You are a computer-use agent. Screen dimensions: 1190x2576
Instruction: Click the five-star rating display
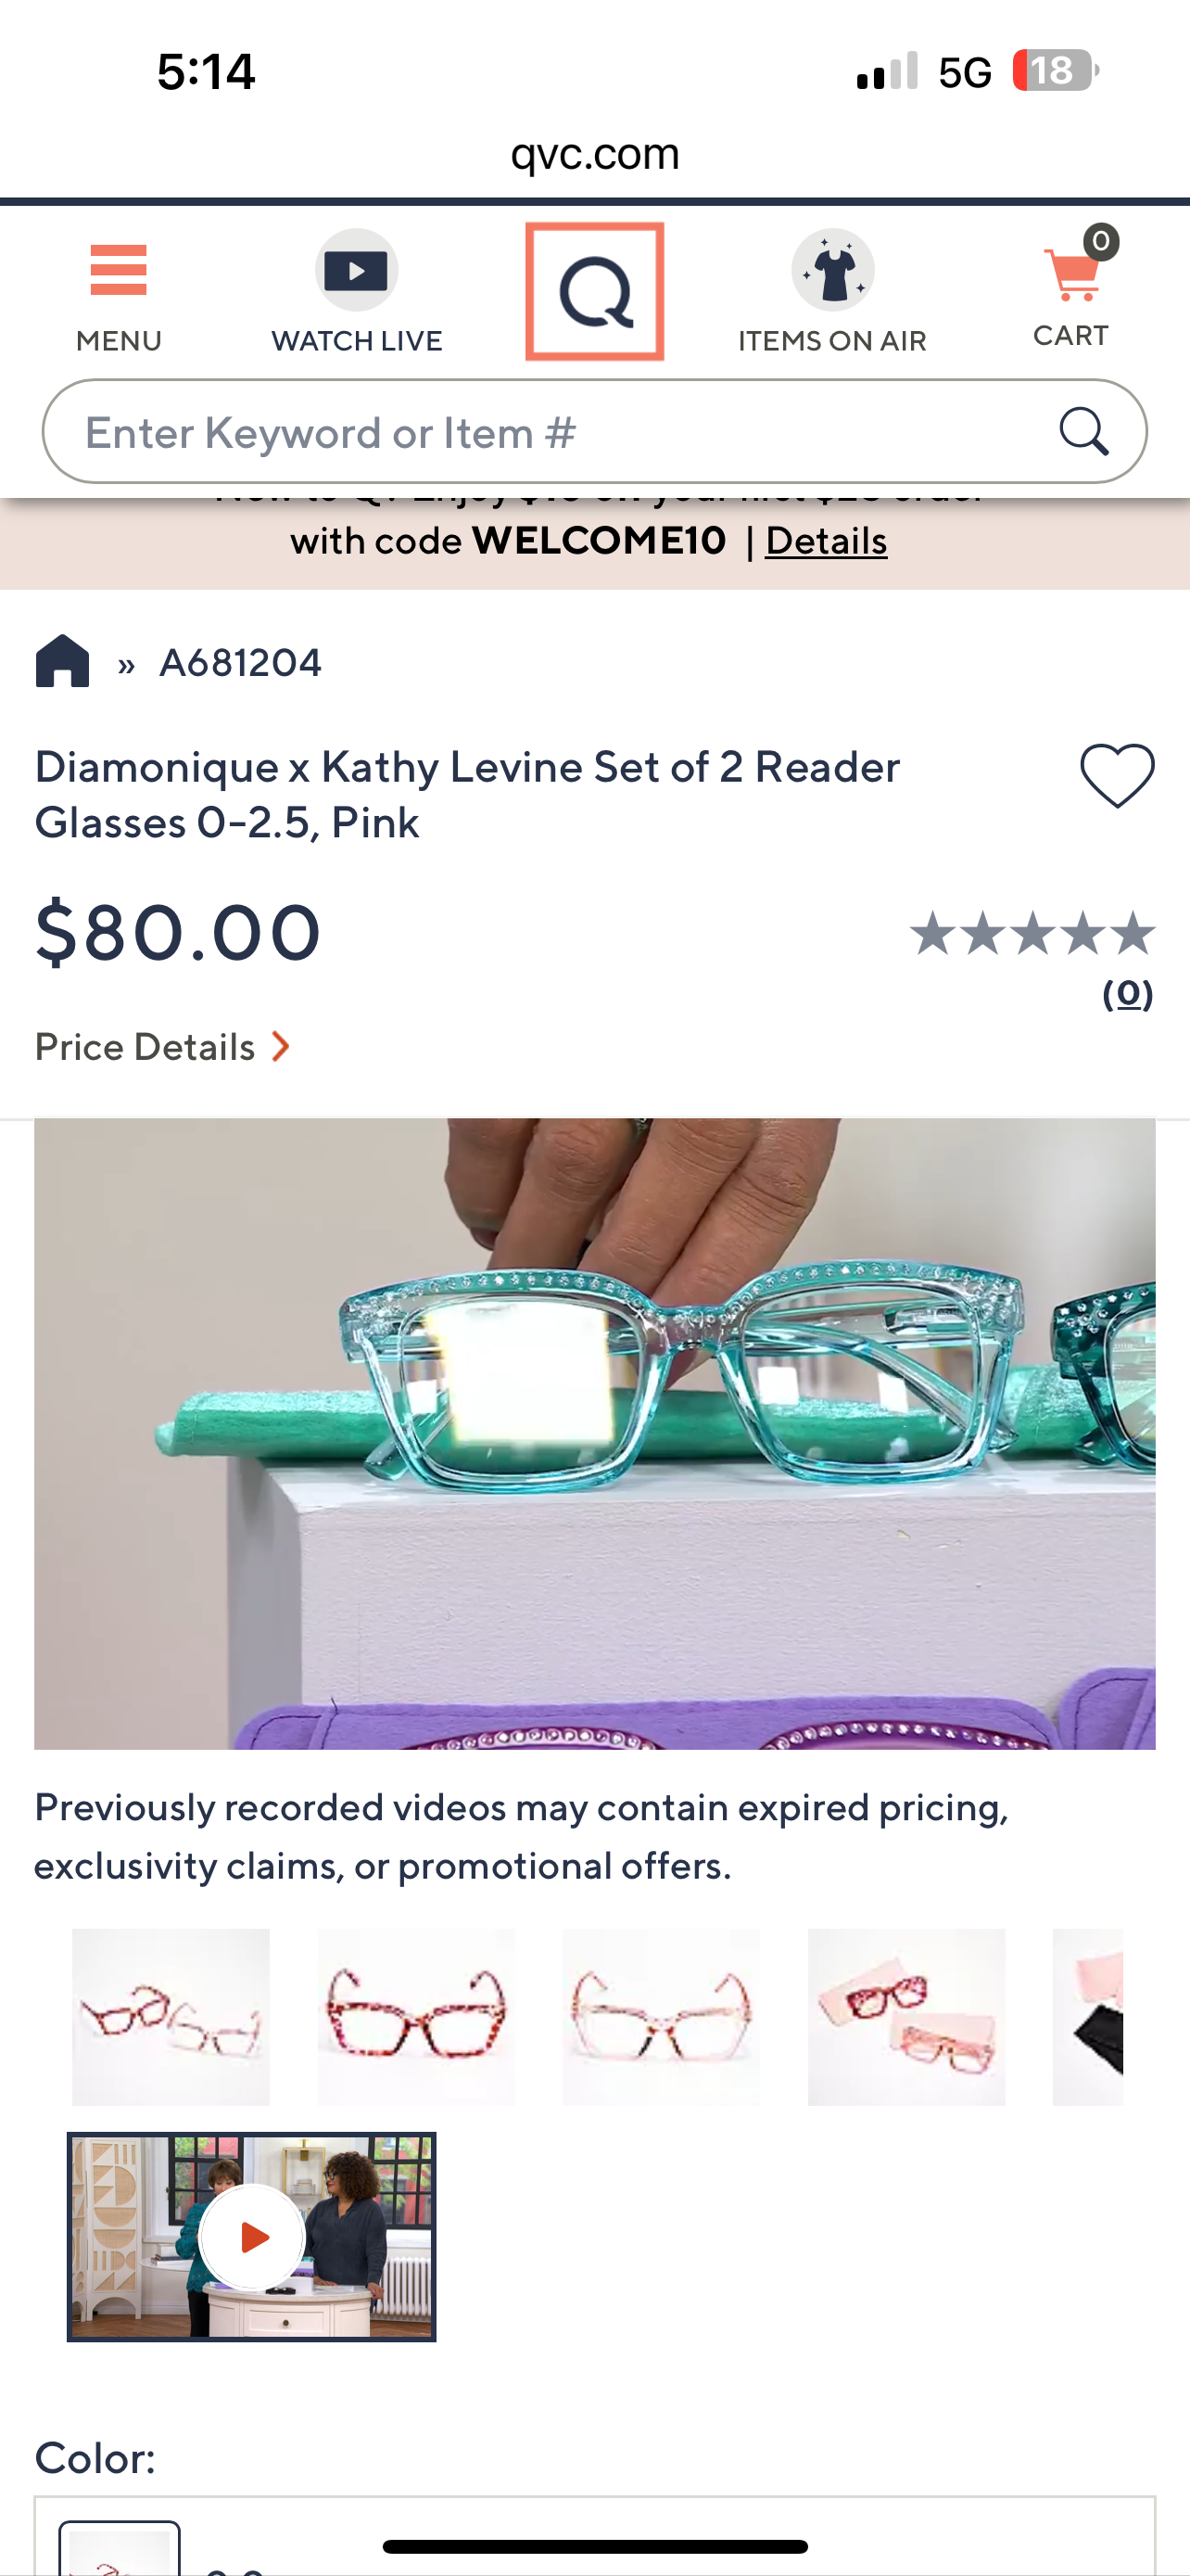(x=1032, y=934)
